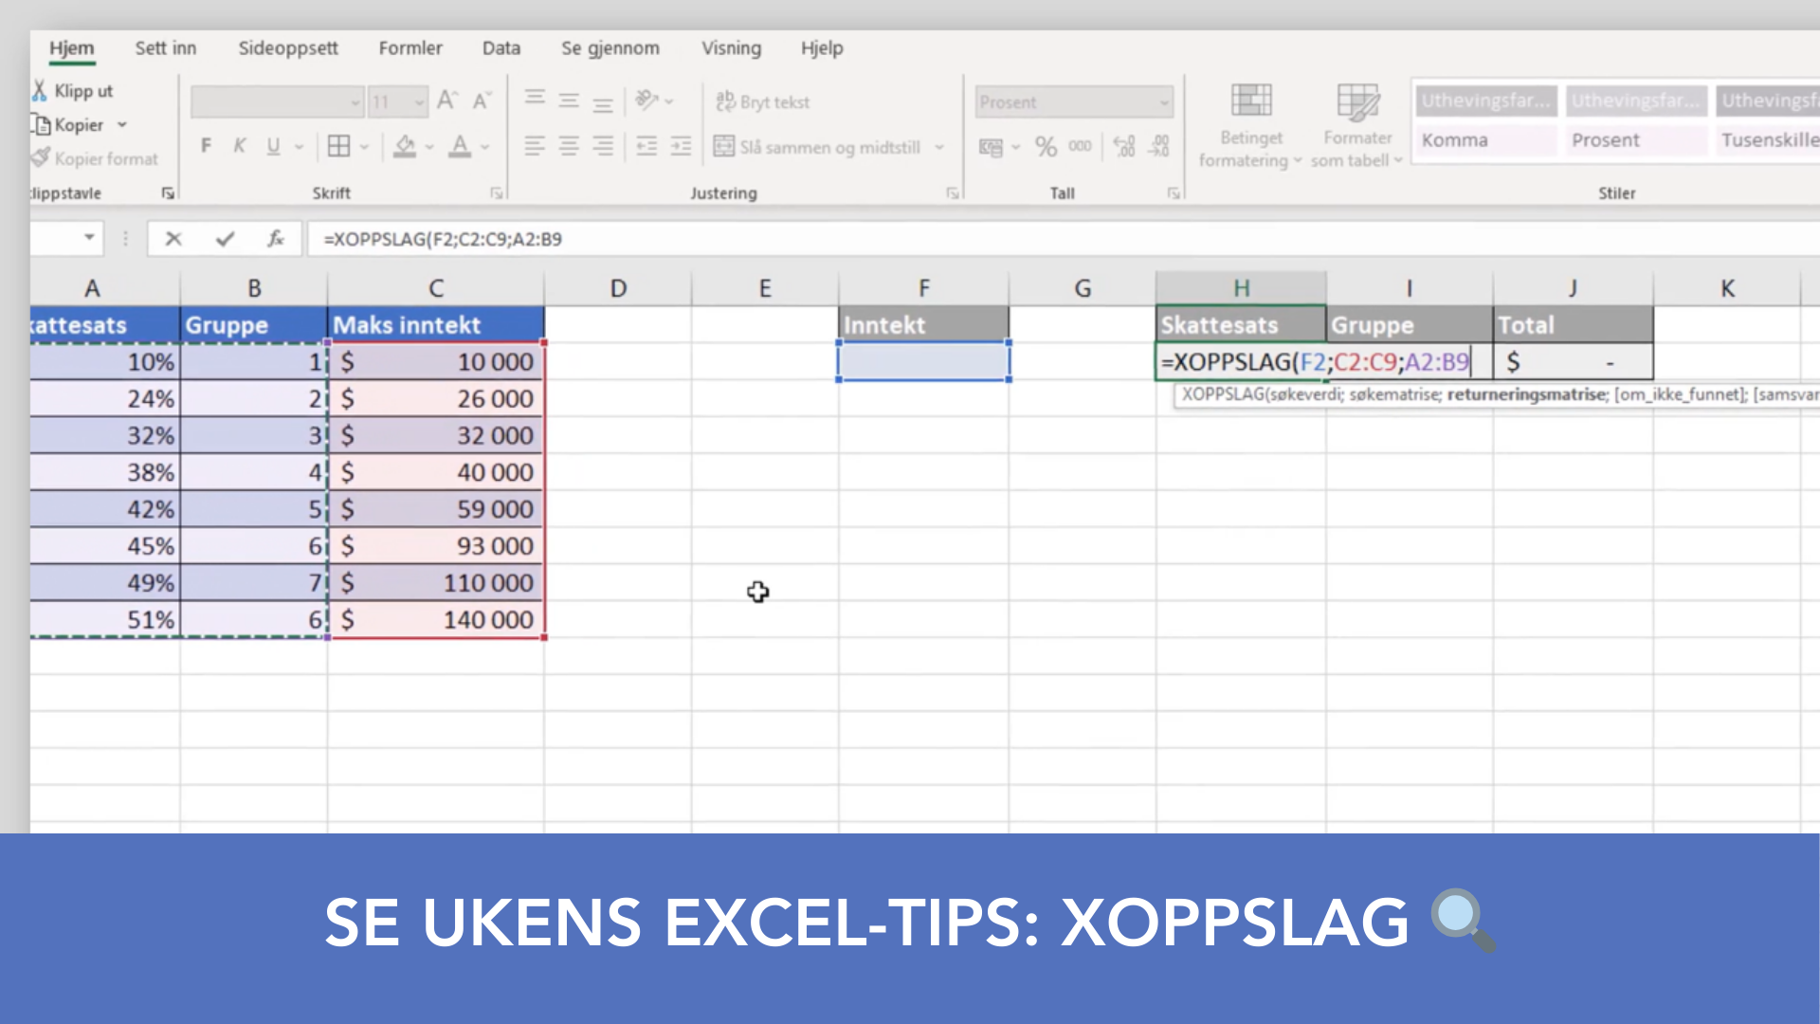Click the font color A swatch
The height and width of the screenshot is (1024, 1820).
click(x=460, y=146)
